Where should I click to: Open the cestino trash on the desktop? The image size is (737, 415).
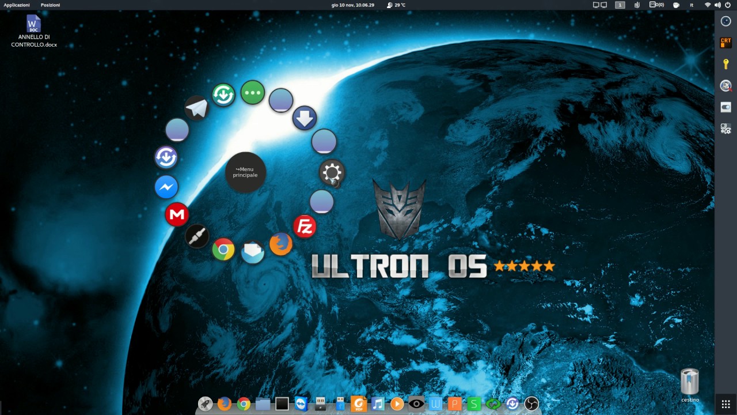tap(690, 386)
